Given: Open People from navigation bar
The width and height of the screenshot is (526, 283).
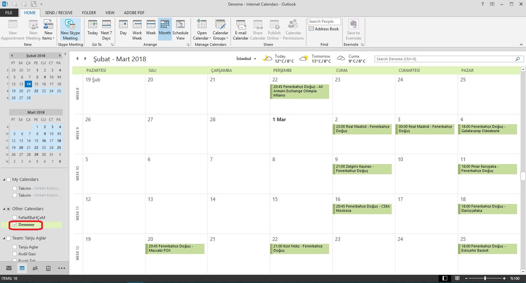Looking at the screenshot, I should pos(35,268).
